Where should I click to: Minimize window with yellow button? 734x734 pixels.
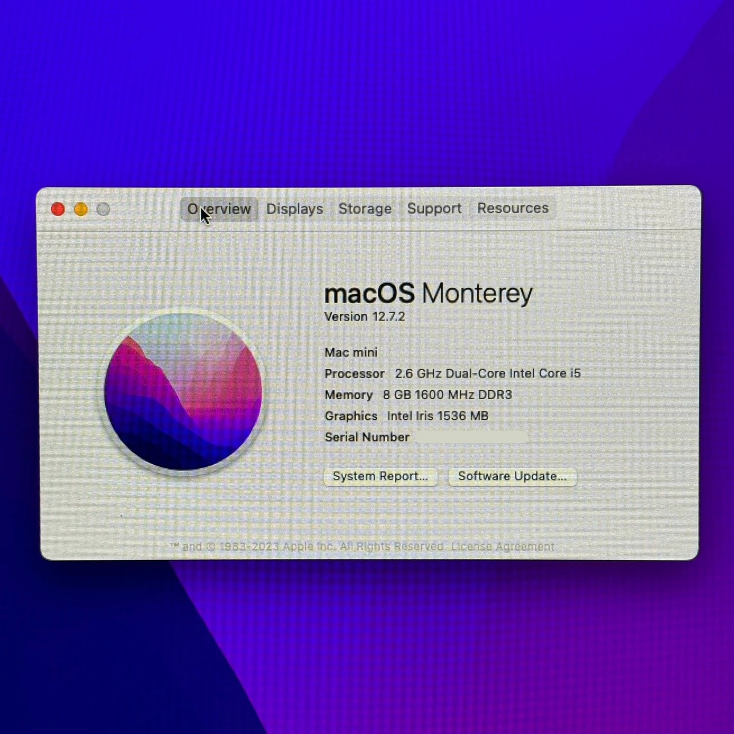81,209
